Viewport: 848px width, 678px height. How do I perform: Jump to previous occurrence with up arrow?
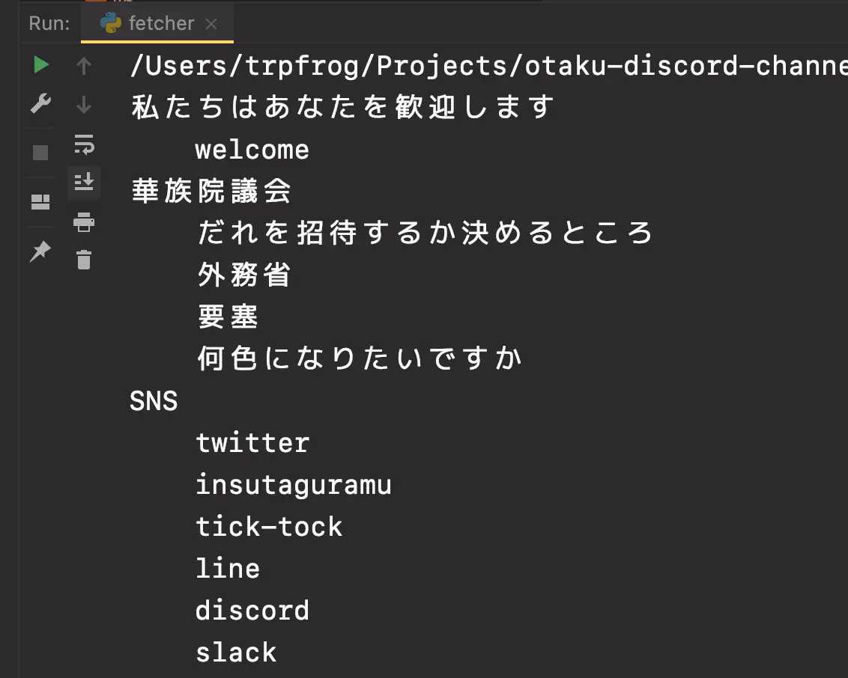[x=84, y=65]
